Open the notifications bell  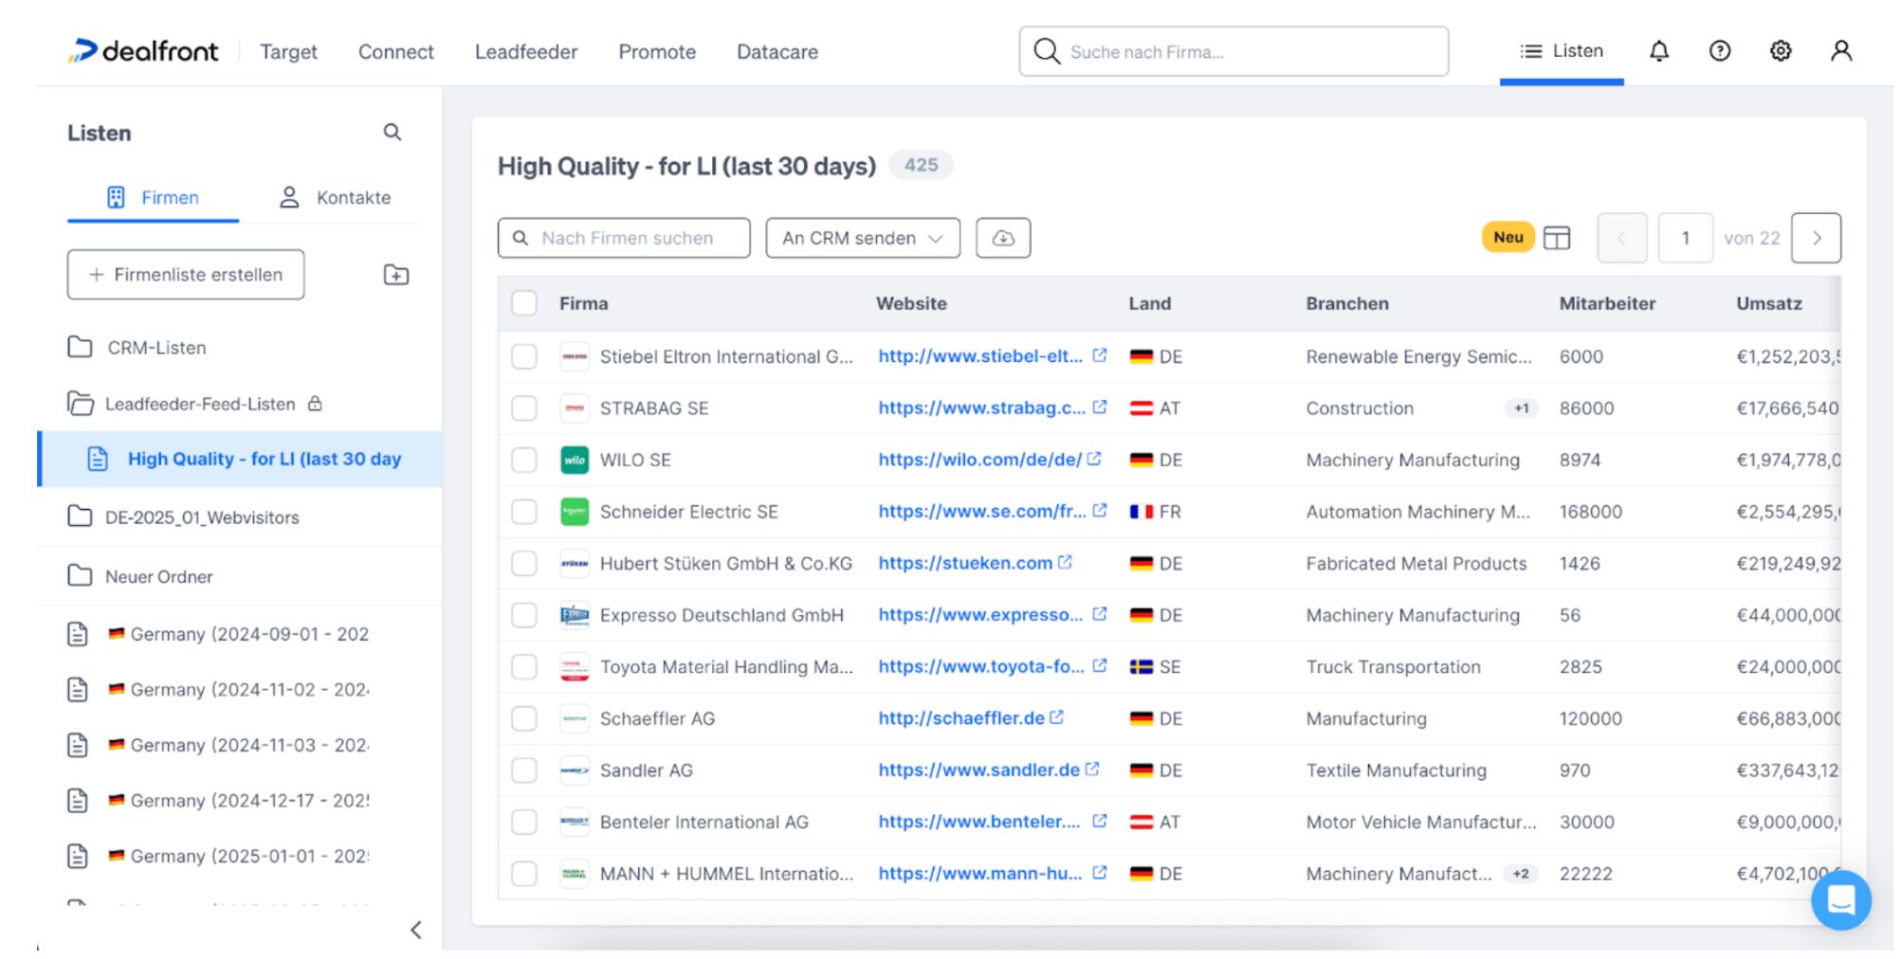pos(1659,51)
